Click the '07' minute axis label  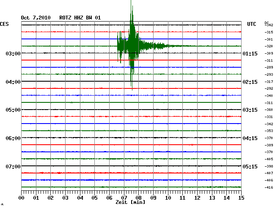[x=124, y=198]
